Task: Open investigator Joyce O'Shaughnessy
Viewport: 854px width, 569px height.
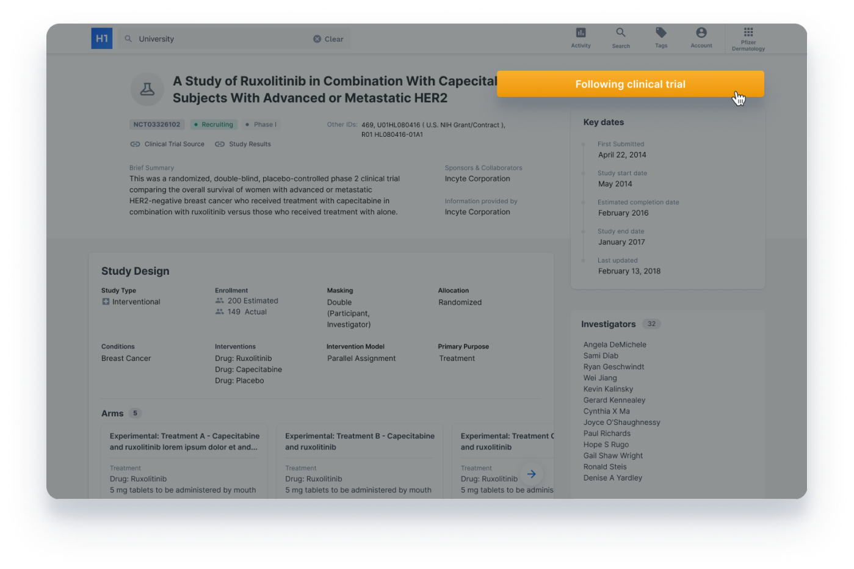Action: click(621, 422)
